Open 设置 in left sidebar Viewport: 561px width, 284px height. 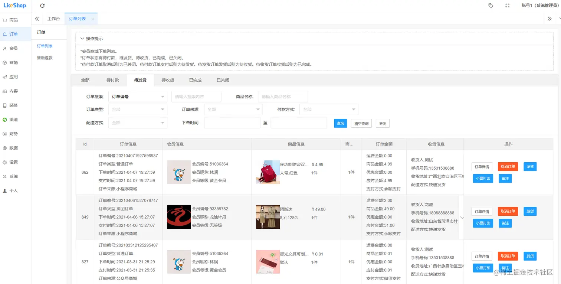point(16,162)
